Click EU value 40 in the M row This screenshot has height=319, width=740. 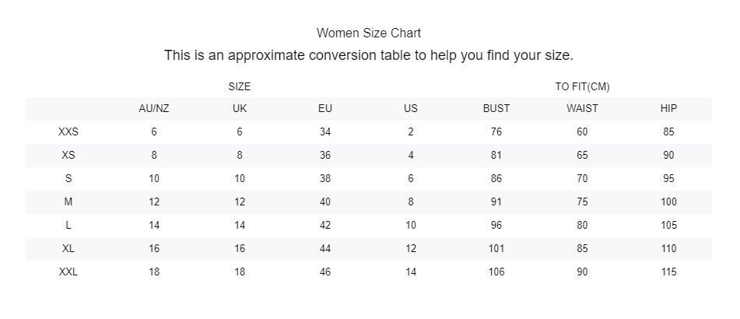coord(325,202)
